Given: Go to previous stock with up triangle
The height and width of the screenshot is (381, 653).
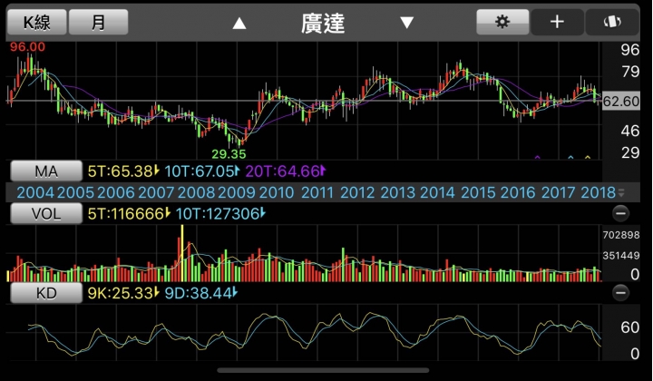Looking at the screenshot, I should coord(239,24).
